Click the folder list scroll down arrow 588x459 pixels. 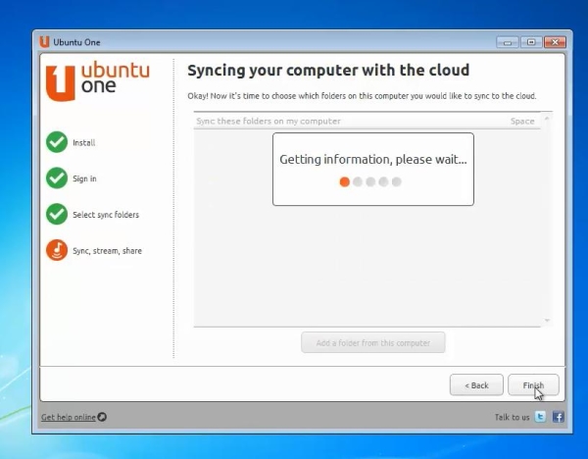(x=547, y=320)
